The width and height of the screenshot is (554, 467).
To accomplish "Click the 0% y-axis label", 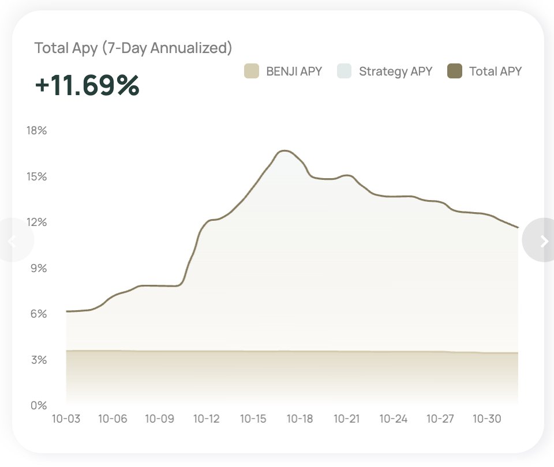I will (x=38, y=405).
